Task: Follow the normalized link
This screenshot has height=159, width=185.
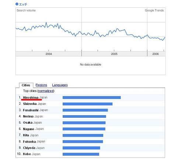Action: [x=46, y=91]
